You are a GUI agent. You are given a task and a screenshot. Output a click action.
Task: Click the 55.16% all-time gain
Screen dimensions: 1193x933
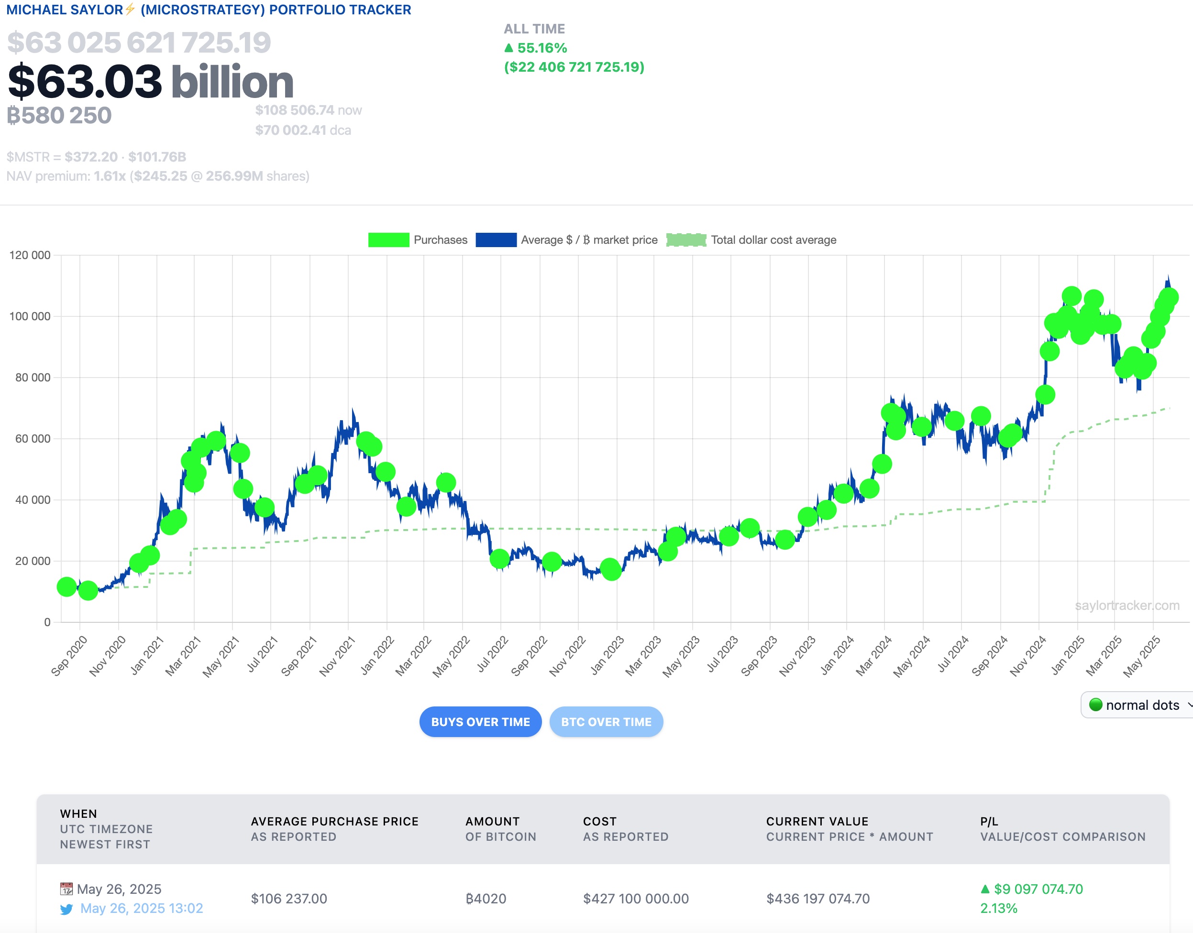click(542, 48)
